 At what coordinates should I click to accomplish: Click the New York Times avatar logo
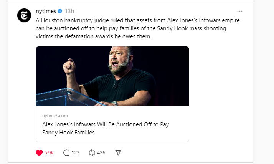pyautogui.click(x=24, y=15)
